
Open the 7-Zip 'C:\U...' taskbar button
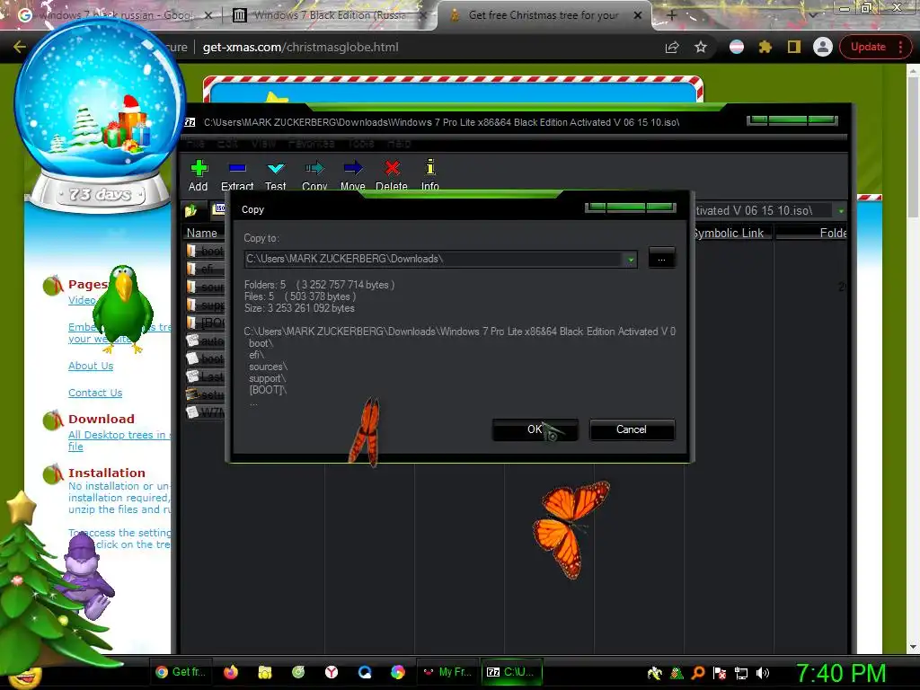coord(511,672)
